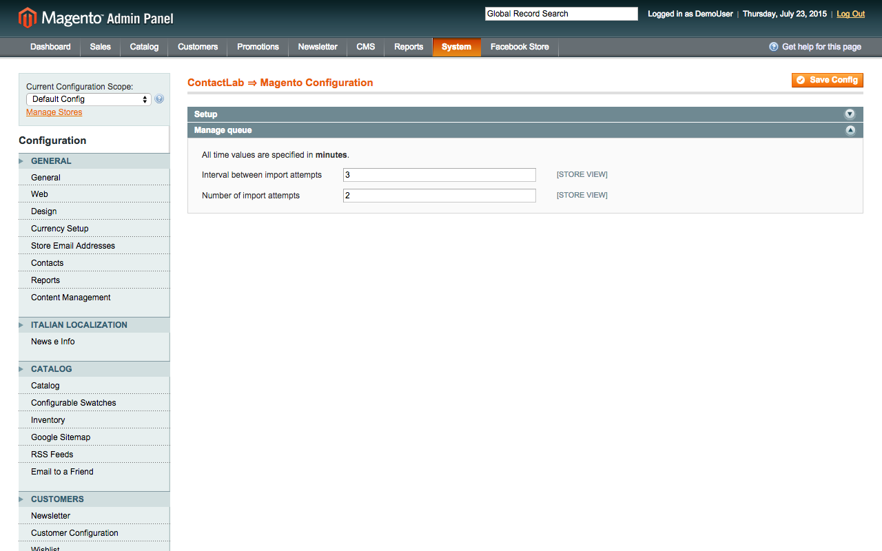The image size is (882, 551).
Task: Click the help icon beside Get help
Action: (x=774, y=47)
